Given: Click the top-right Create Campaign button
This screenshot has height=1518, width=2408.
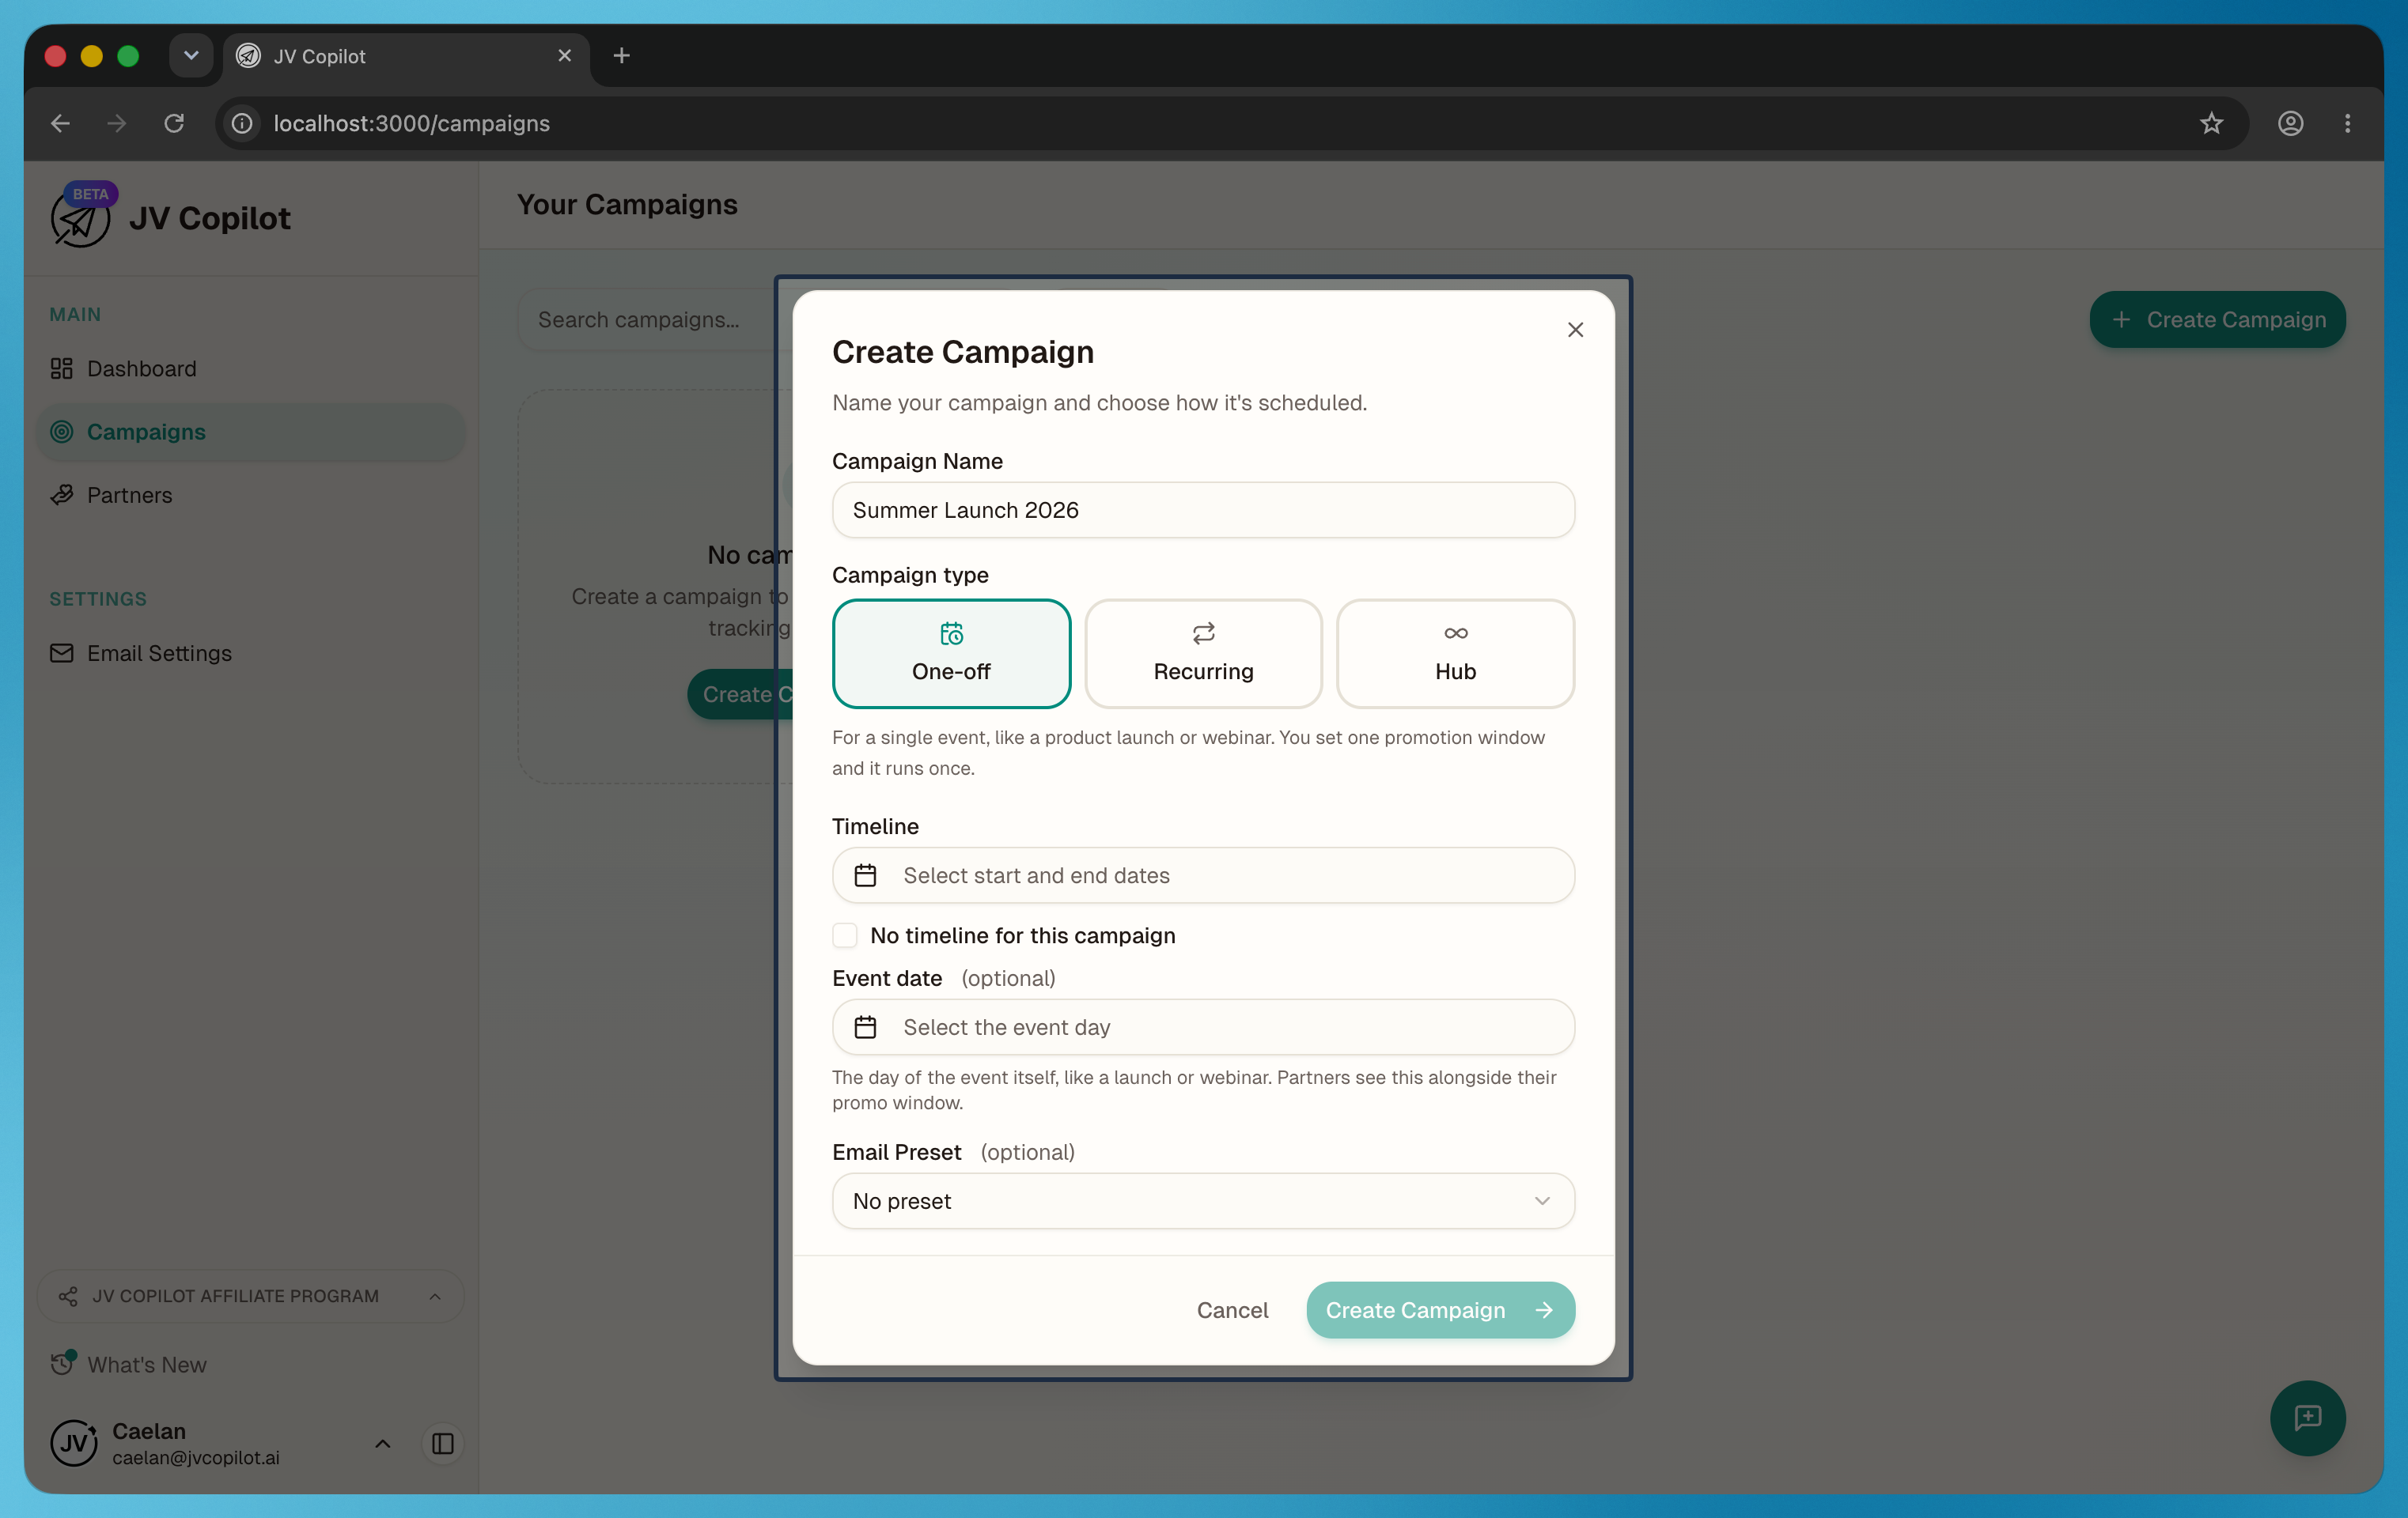Looking at the screenshot, I should [x=2217, y=319].
